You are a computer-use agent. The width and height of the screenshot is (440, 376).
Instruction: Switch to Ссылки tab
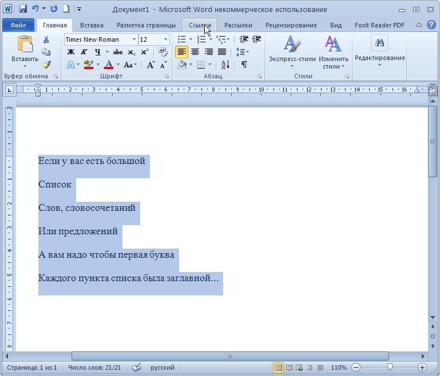(200, 25)
